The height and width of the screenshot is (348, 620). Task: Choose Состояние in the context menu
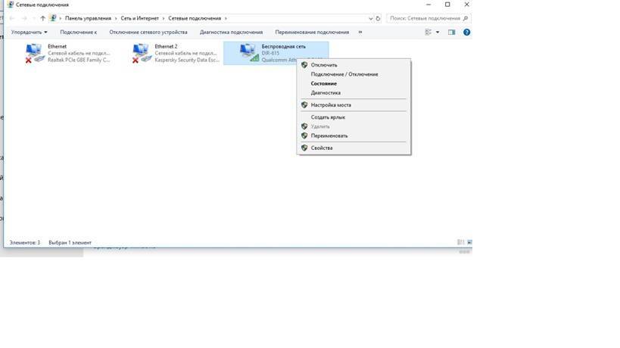(324, 84)
